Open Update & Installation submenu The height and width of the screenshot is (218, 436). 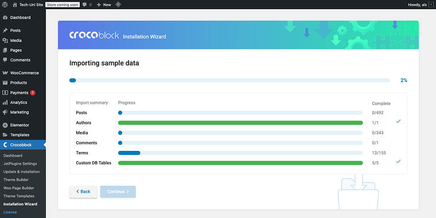(21, 172)
